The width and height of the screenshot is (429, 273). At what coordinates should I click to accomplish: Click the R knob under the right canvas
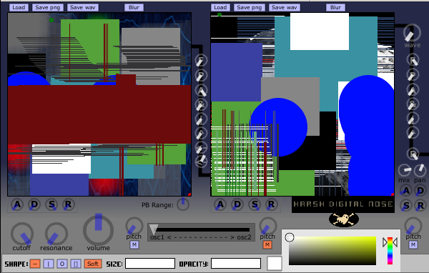pyautogui.click(x=271, y=204)
